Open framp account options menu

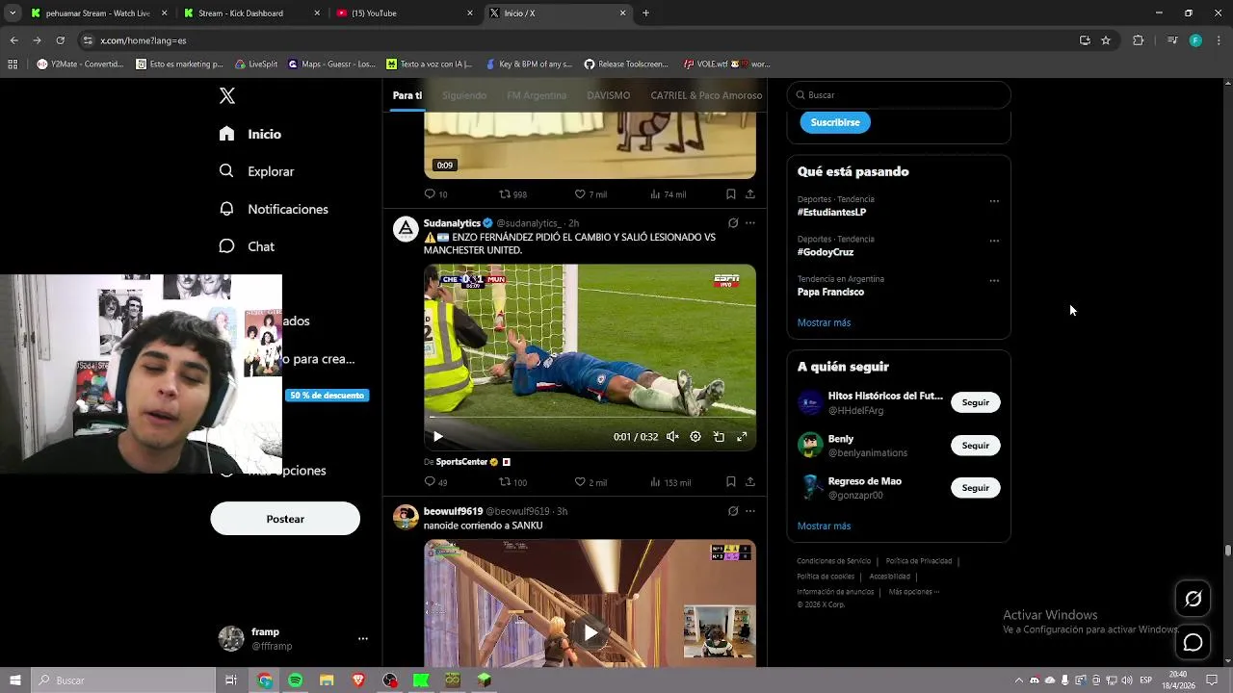tap(362, 638)
